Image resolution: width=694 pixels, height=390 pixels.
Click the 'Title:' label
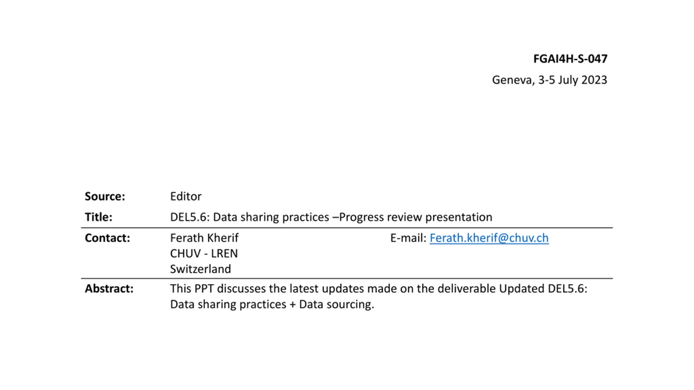98,217
